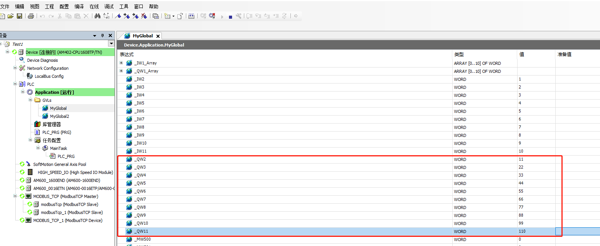Click the step out debug icon
Image resolution: width=600 pixels, height=246 pixels.
click(x=267, y=16)
